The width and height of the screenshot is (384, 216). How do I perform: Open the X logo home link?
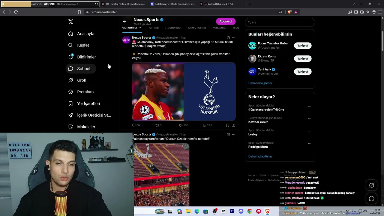71,22
